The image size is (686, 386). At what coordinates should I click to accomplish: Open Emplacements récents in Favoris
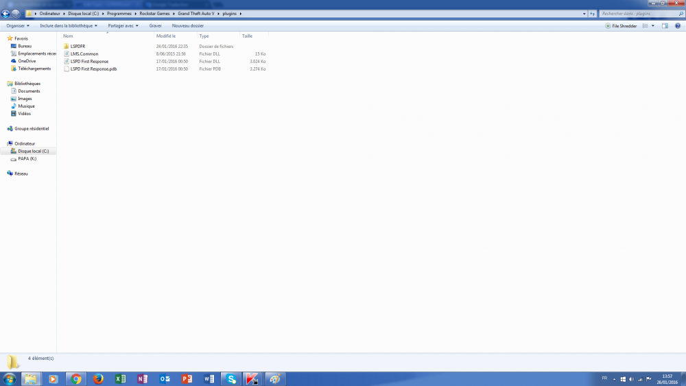pos(33,53)
